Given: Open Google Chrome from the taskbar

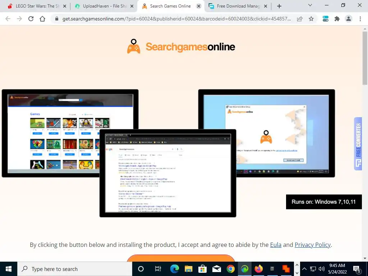Looking at the screenshot, I should click(x=230, y=269).
